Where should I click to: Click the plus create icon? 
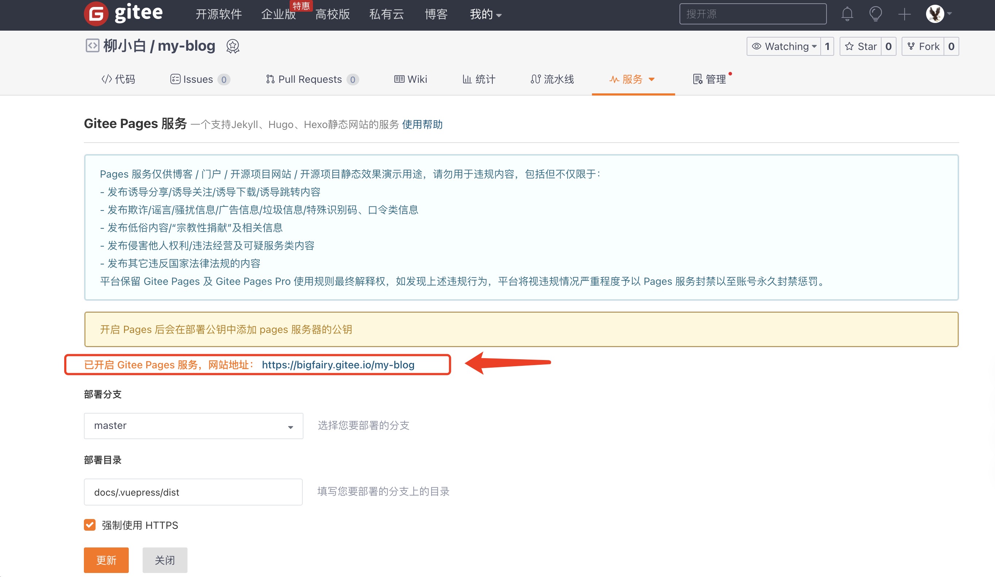pyautogui.click(x=904, y=14)
